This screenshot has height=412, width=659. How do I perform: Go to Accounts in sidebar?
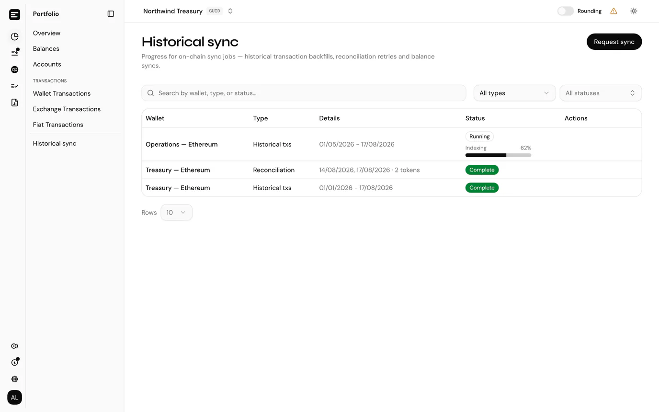pos(47,64)
